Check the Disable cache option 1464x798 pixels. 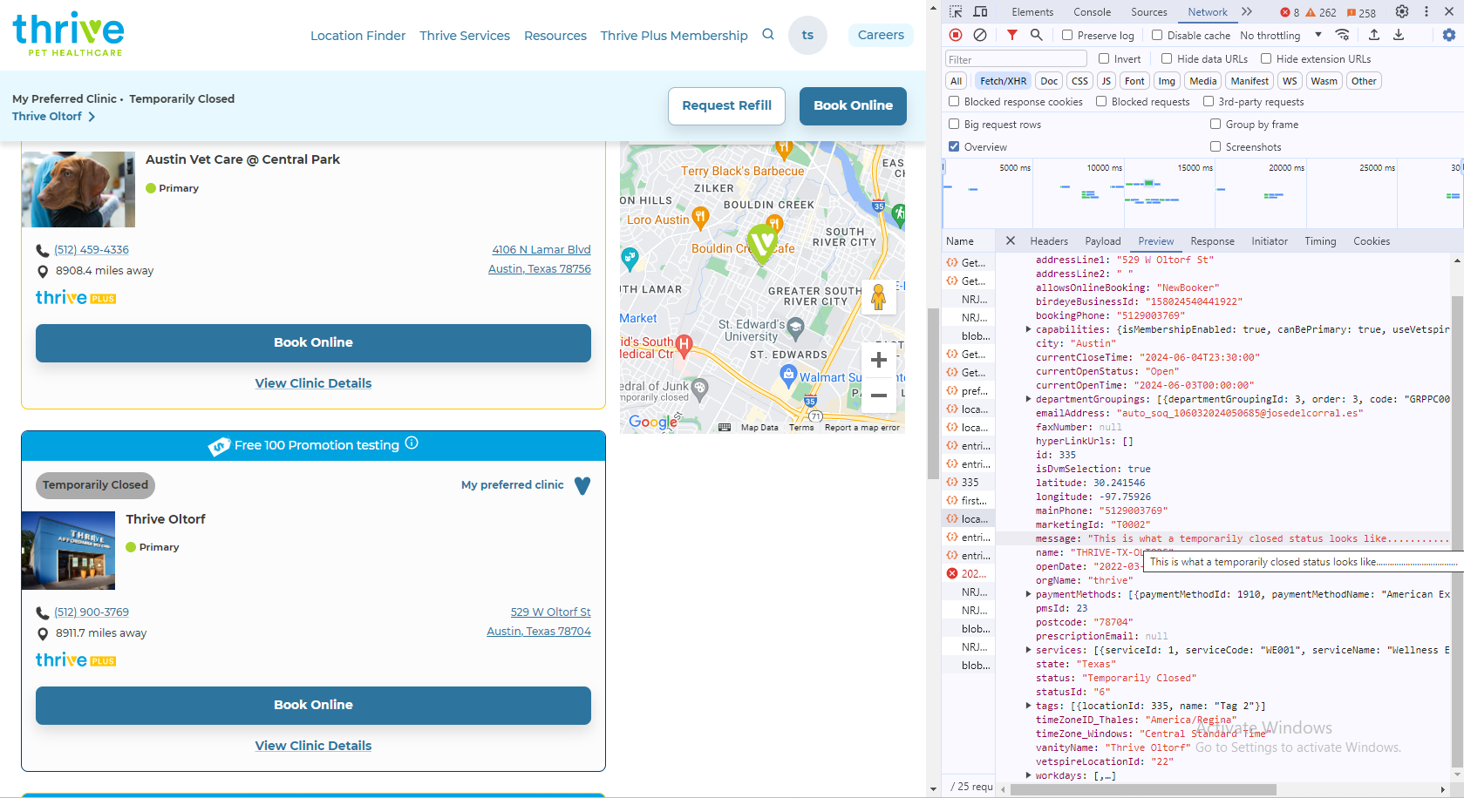click(x=1157, y=36)
